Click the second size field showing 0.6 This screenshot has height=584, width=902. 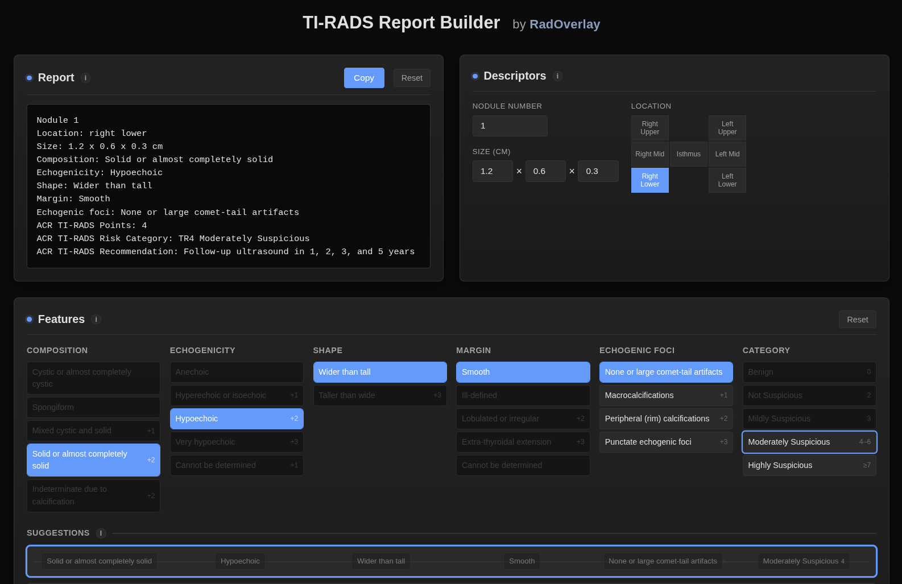(x=545, y=171)
